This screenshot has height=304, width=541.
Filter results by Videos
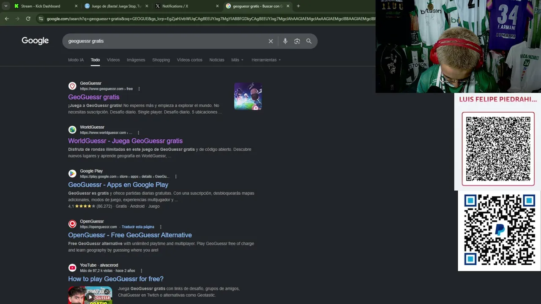[113, 60]
